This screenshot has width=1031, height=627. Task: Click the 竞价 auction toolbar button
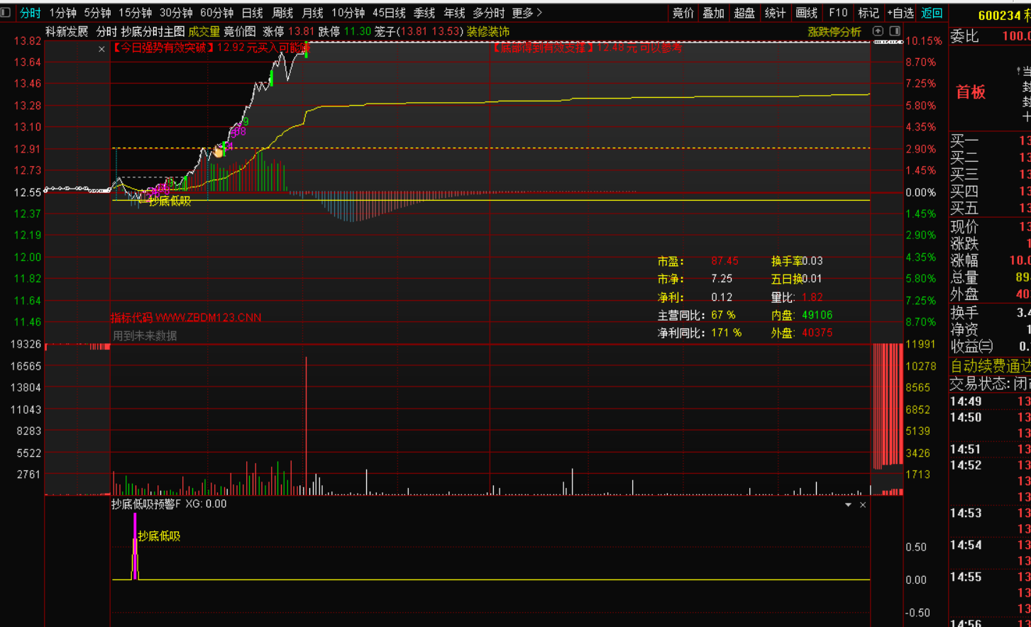click(x=683, y=13)
